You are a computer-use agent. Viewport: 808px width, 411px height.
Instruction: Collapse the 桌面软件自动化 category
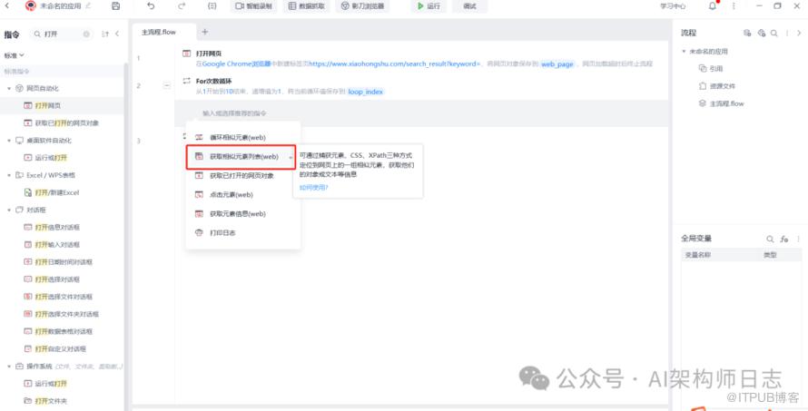click(9, 141)
